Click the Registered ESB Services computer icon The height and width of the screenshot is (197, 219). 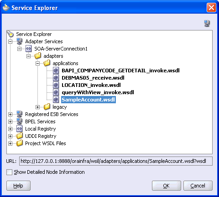coord(19,114)
